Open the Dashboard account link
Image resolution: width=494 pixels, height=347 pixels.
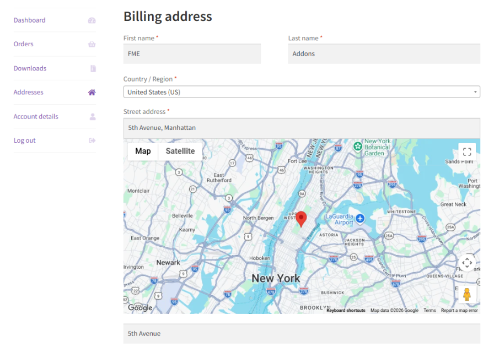[29, 20]
